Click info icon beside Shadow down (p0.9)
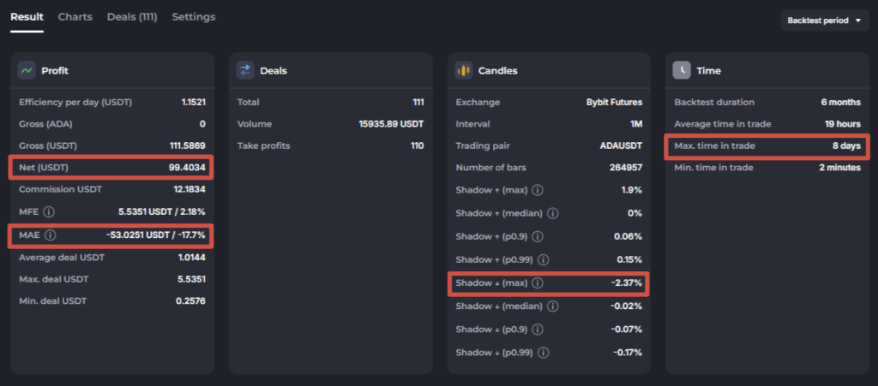The width and height of the screenshot is (878, 386). point(537,330)
